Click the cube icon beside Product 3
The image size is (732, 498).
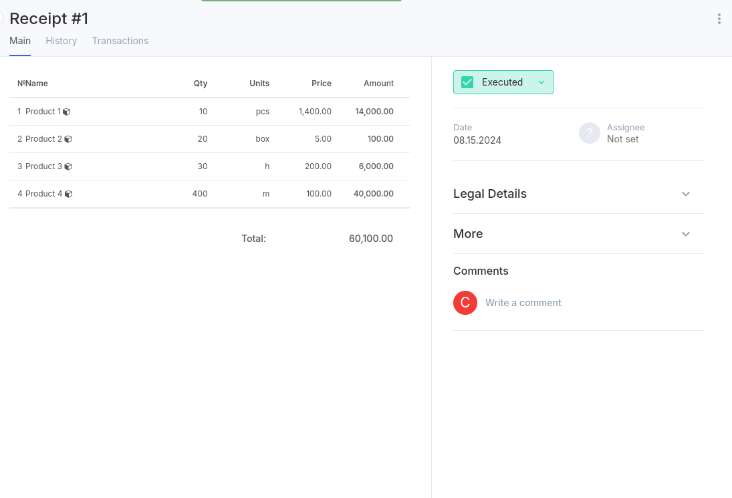68,167
